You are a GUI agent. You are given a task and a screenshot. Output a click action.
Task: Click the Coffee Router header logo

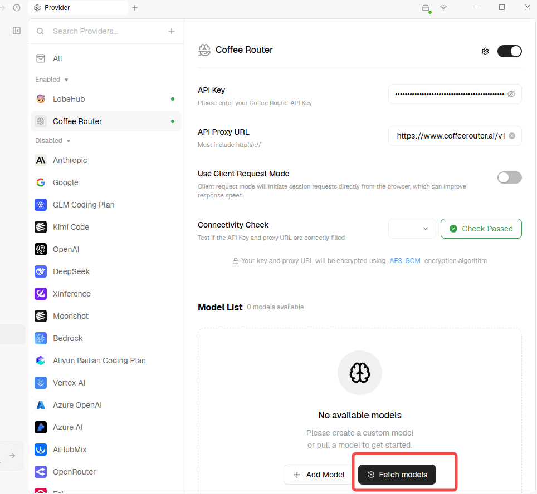pos(204,50)
